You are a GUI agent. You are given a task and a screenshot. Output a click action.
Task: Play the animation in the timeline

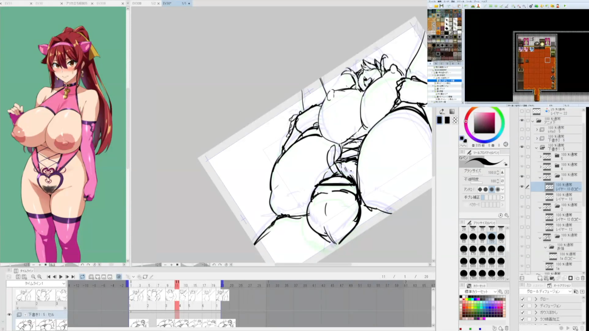click(61, 277)
